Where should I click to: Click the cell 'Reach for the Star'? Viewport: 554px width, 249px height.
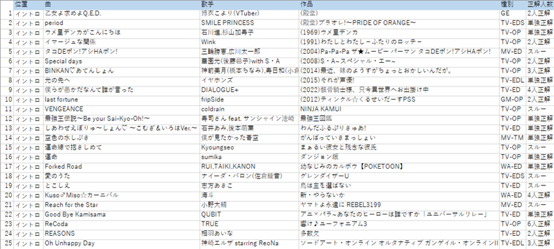(122, 205)
